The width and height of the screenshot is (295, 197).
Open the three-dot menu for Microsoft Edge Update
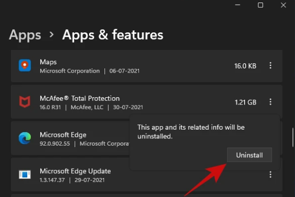(x=270, y=175)
